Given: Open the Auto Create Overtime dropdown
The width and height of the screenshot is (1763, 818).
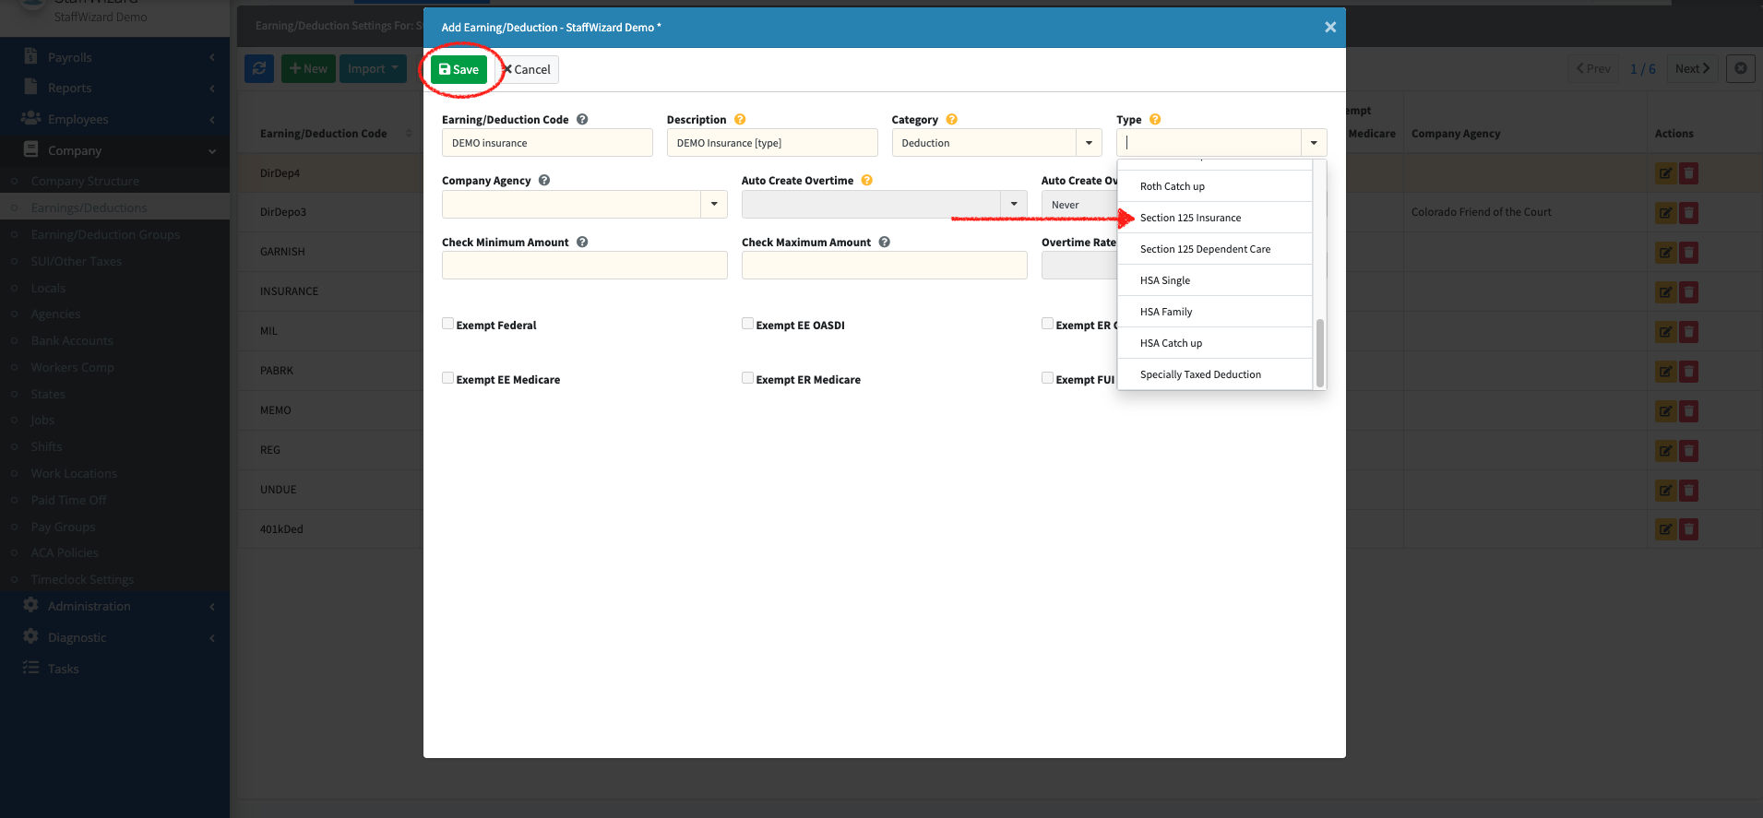Looking at the screenshot, I should click(1014, 204).
